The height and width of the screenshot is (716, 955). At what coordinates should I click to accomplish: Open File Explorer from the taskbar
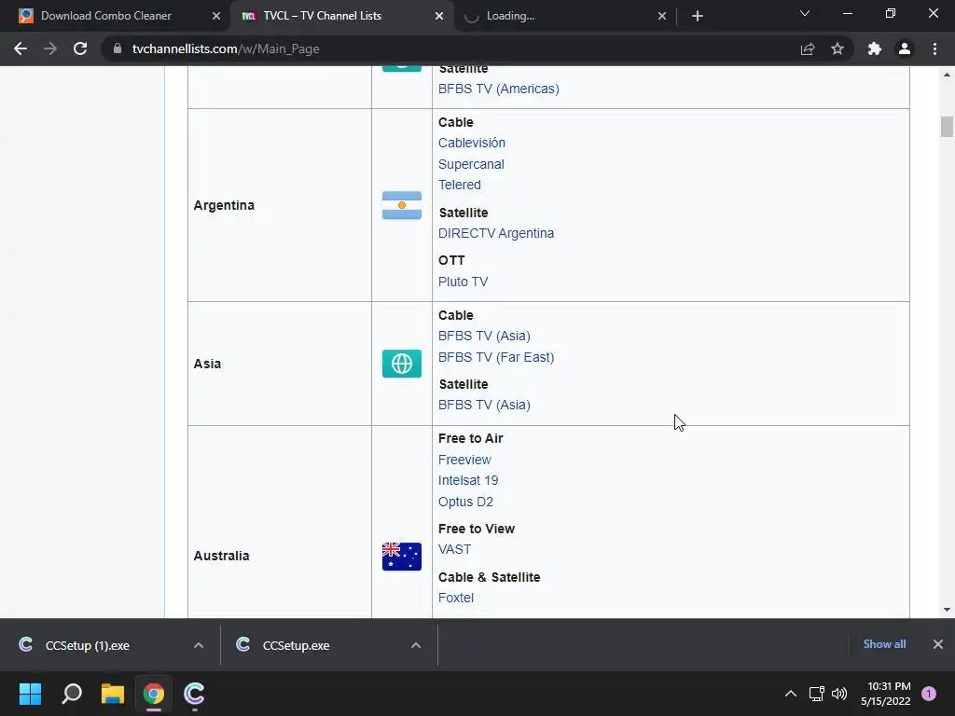click(113, 694)
